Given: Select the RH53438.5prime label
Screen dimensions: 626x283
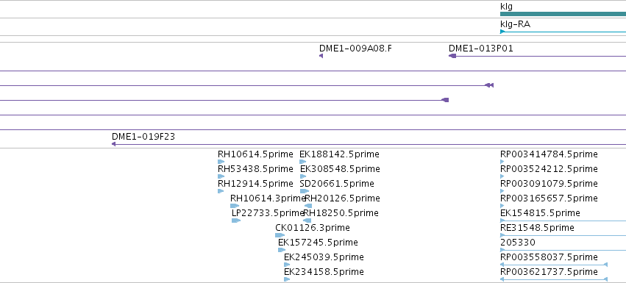Looking at the screenshot, I should [x=255, y=169].
